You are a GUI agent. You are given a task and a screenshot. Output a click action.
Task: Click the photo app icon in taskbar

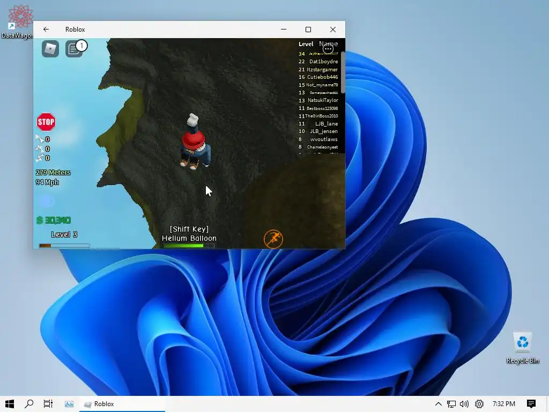(x=69, y=404)
